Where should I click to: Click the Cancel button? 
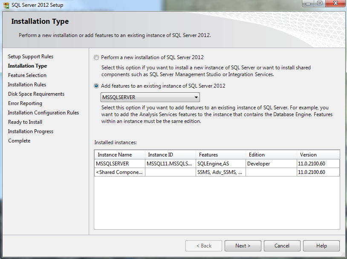click(x=282, y=246)
